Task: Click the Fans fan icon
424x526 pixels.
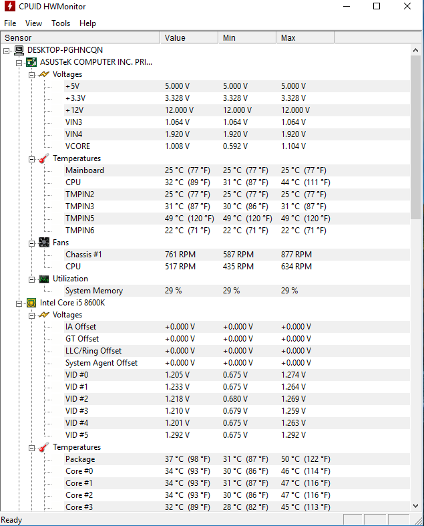Action: tap(44, 243)
